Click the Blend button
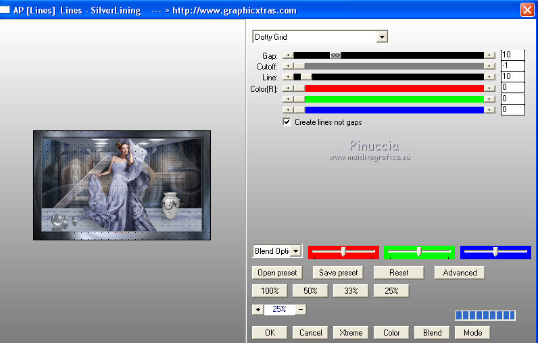The width and height of the screenshot is (538, 343). [x=432, y=333]
